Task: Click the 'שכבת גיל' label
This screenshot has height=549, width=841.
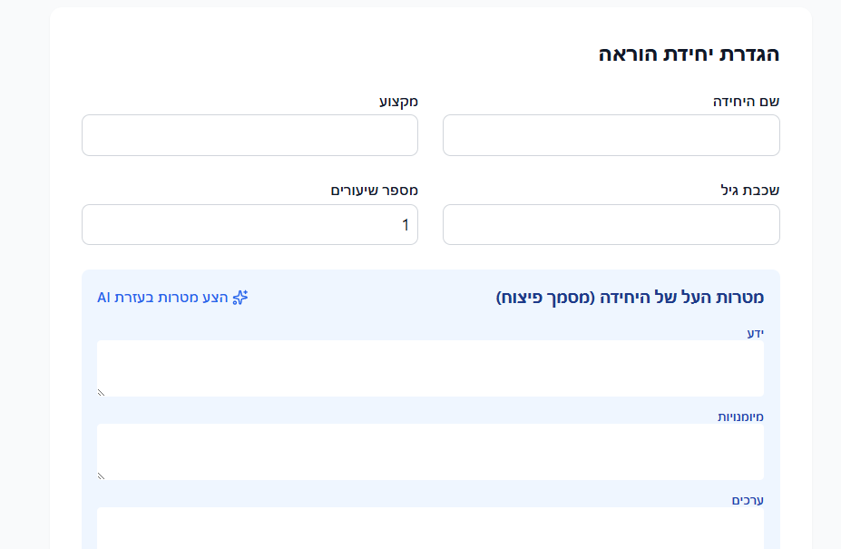Action: pyautogui.click(x=748, y=191)
